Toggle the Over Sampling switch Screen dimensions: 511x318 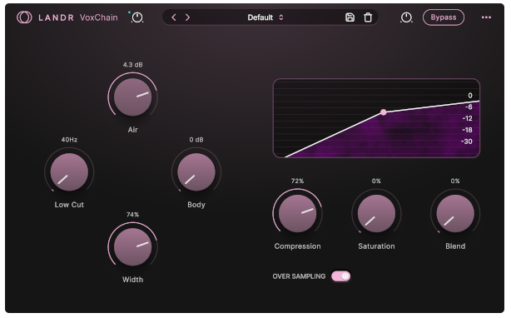pos(341,276)
